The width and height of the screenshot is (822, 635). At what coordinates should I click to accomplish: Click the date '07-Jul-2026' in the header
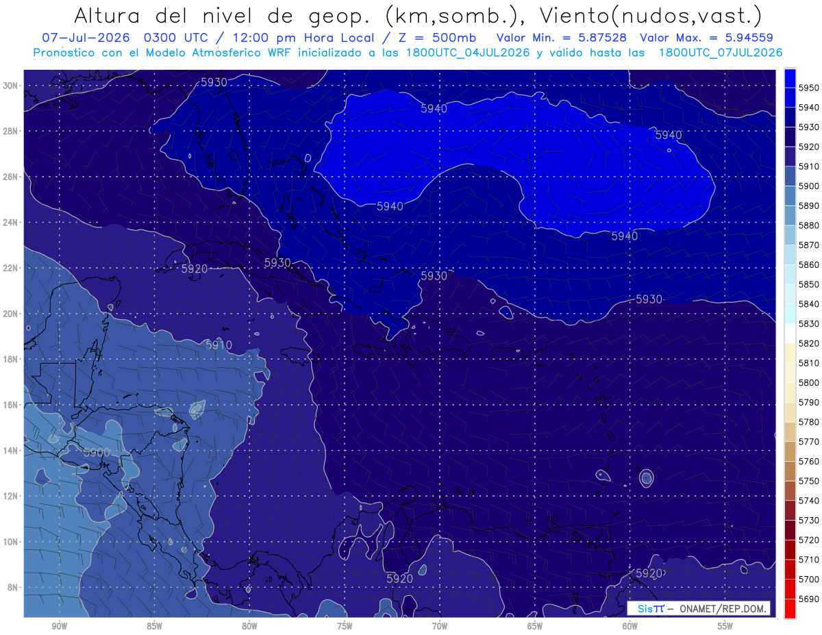tap(88, 38)
